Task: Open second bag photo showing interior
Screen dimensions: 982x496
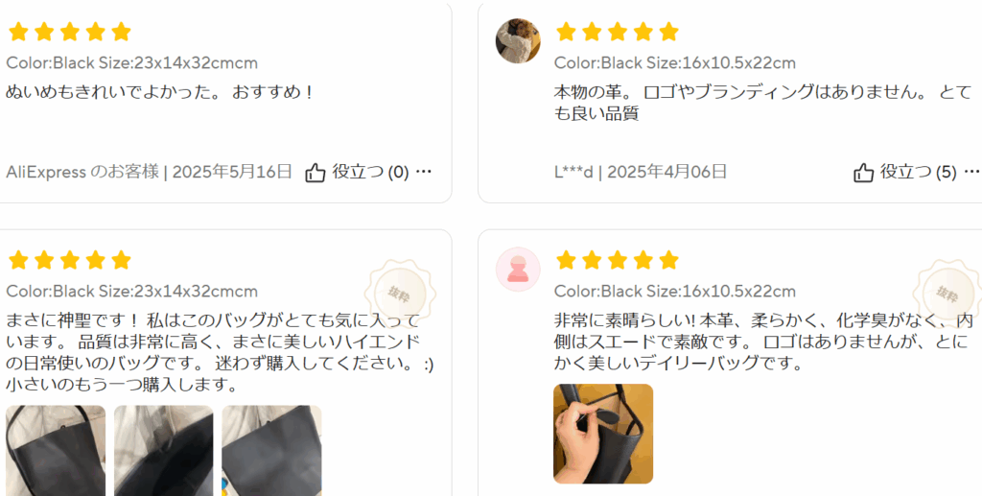Action: (163, 450)
